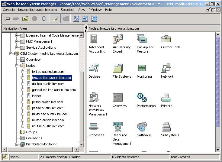222x162 pixels.
Task: Open Resource Sets Management
Action: point(118,127)
